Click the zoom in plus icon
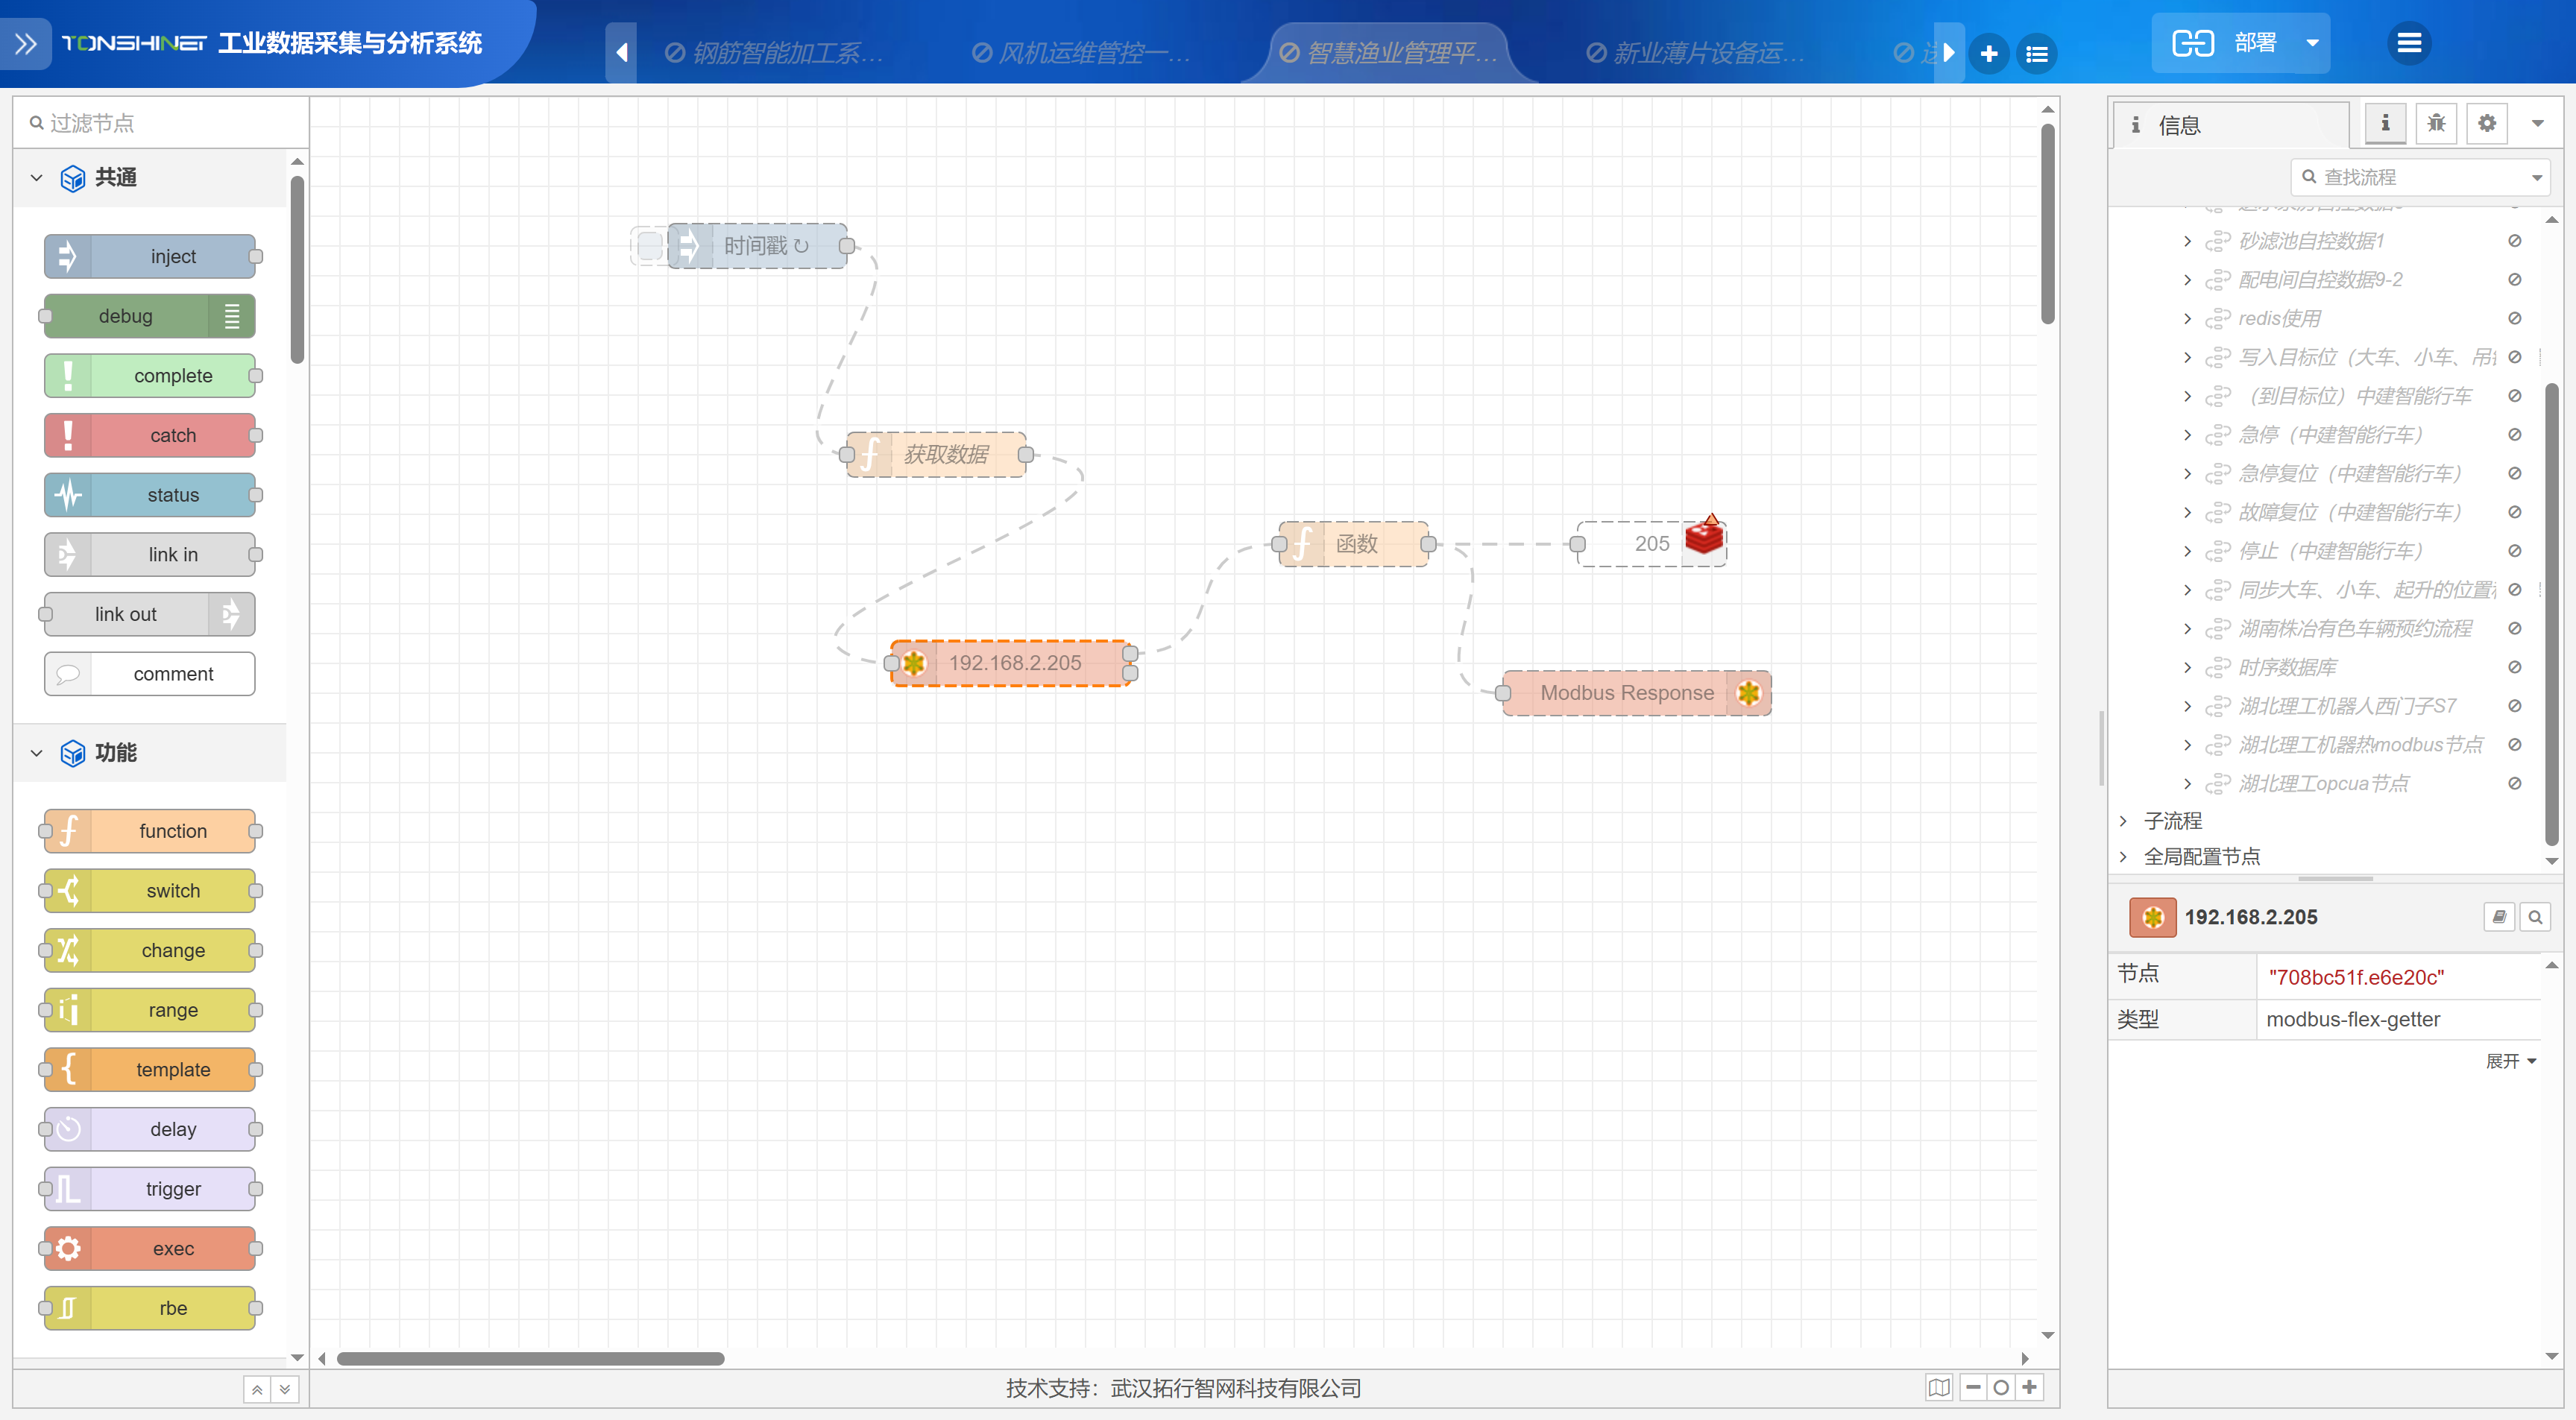The width and height of the screenshot is (2576, 1420). (x=2029, y=1387)
